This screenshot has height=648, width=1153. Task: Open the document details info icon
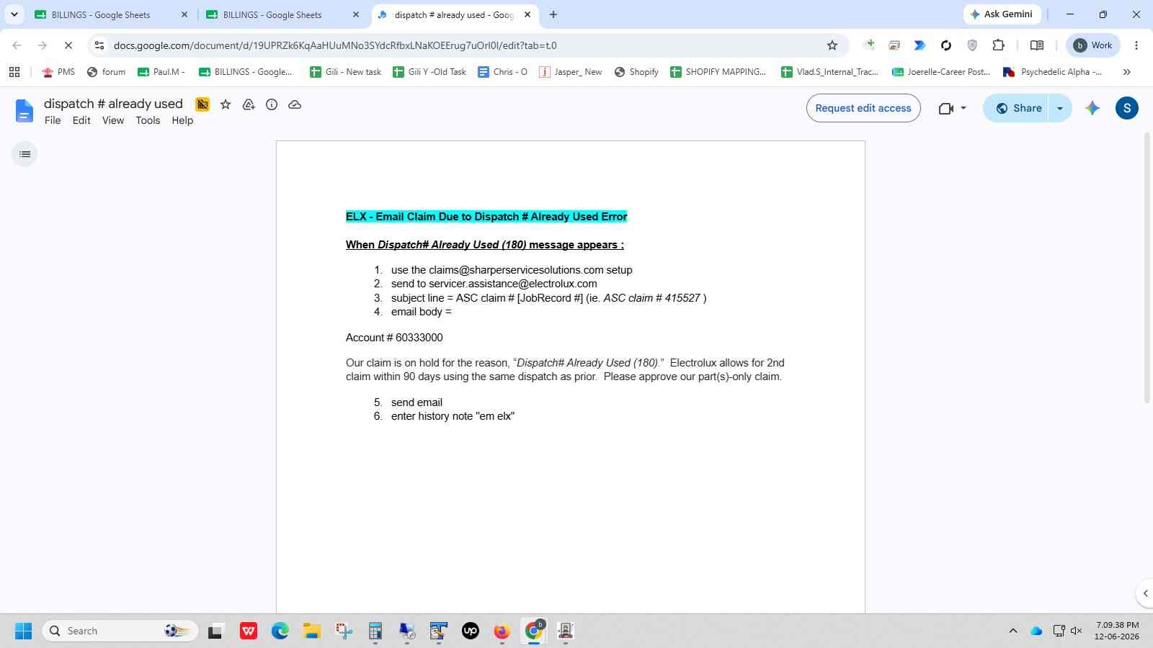point(272,104)
